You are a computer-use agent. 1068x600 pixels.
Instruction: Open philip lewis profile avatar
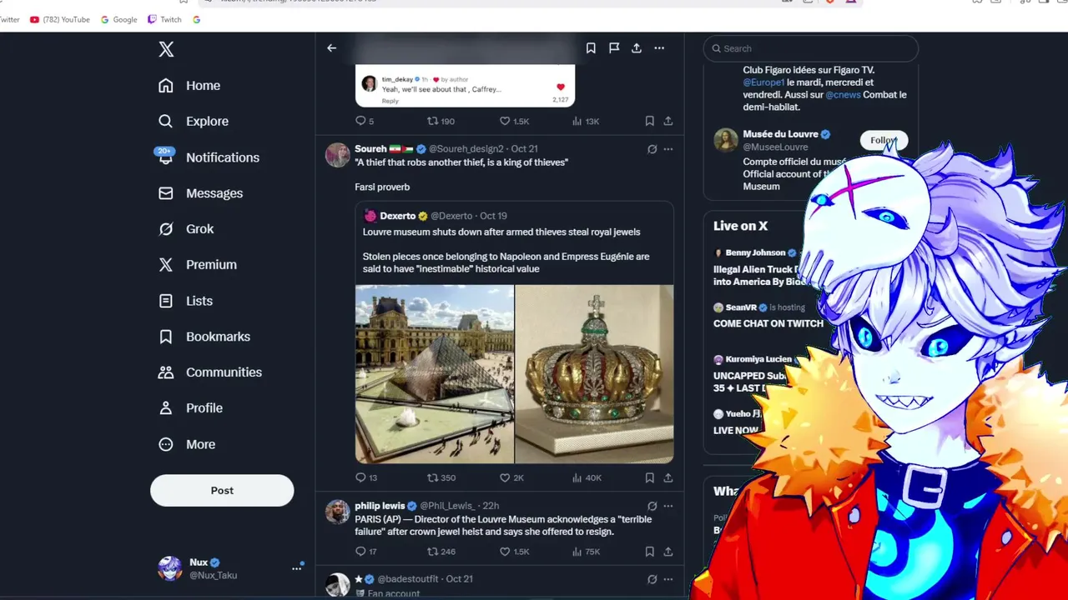pyautogui.click(x=337, y=512)
